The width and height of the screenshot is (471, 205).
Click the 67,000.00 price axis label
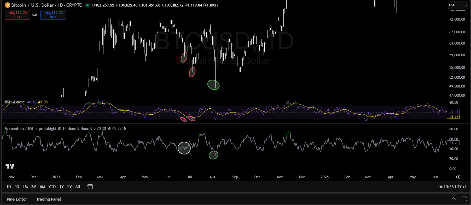point(457,32)
